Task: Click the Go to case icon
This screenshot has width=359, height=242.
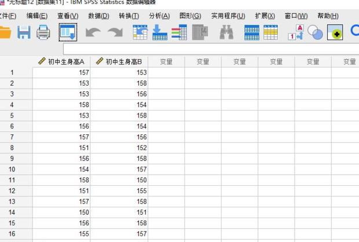Action: coord(140,33)
